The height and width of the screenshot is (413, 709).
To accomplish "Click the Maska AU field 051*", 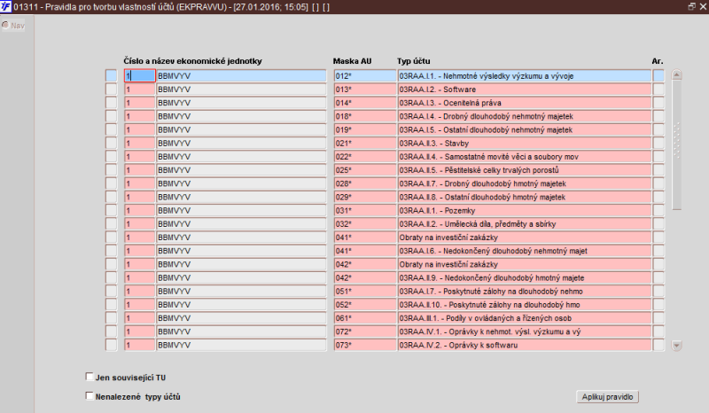I will 365,291.
